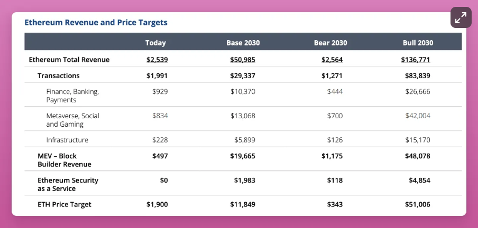Select the Bear 2030 column header
478x228 pixels.
[330, 42]
